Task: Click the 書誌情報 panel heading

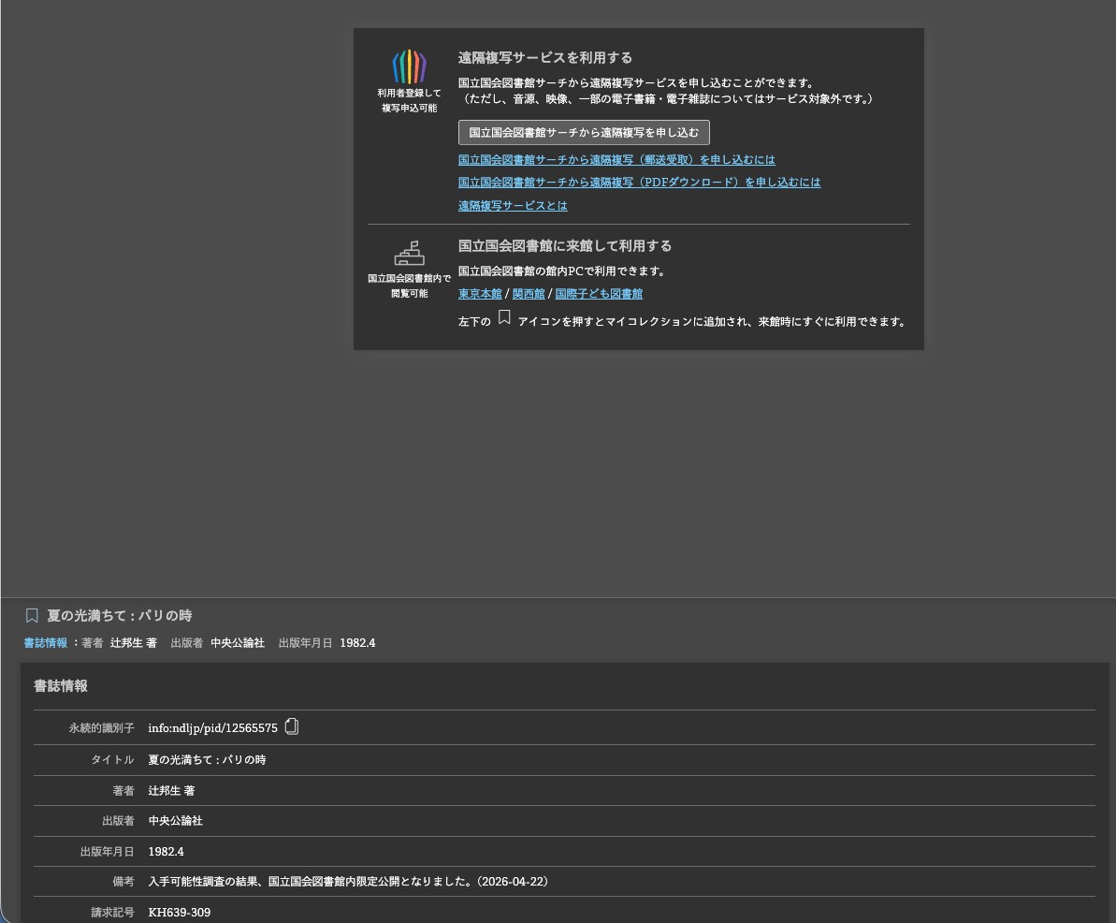Action: [x=61, y=686]
